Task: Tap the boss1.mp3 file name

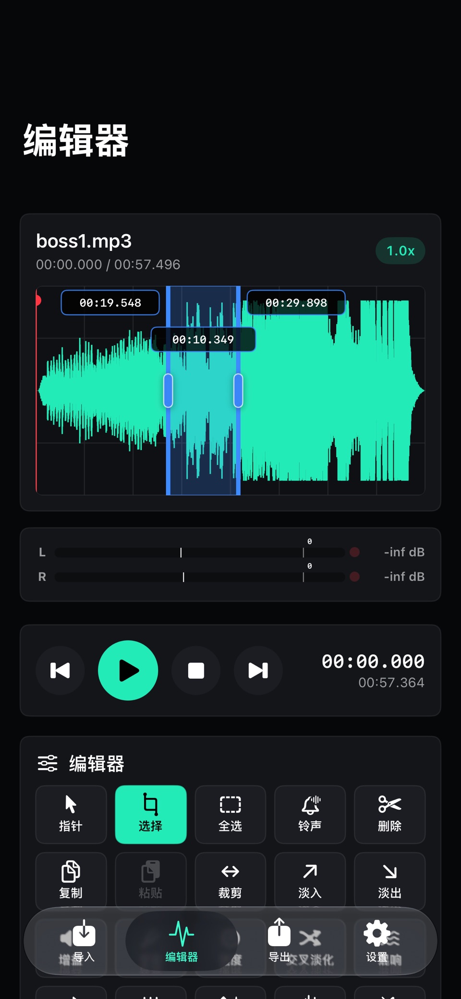Action: click(x=84, y=241)
